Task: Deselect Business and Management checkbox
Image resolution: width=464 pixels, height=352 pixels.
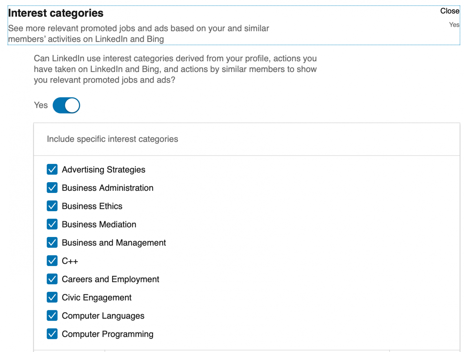Action: click(x=52, y=242)
